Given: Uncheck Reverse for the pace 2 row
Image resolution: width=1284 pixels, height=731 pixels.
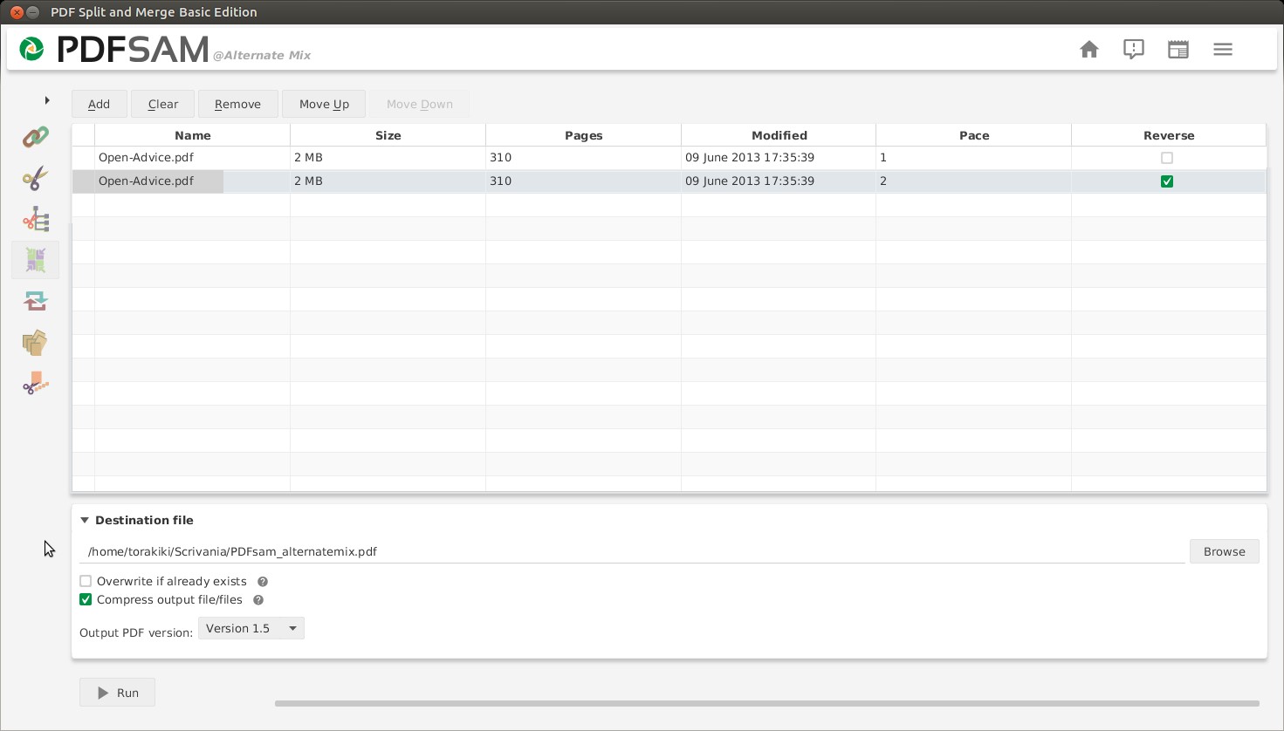Looking at the screenshot, I should [1167, 181].
